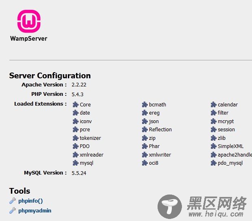252x221 pixels.
Task: Click the Apache version value 2.2.22
Action: point(79,85)
